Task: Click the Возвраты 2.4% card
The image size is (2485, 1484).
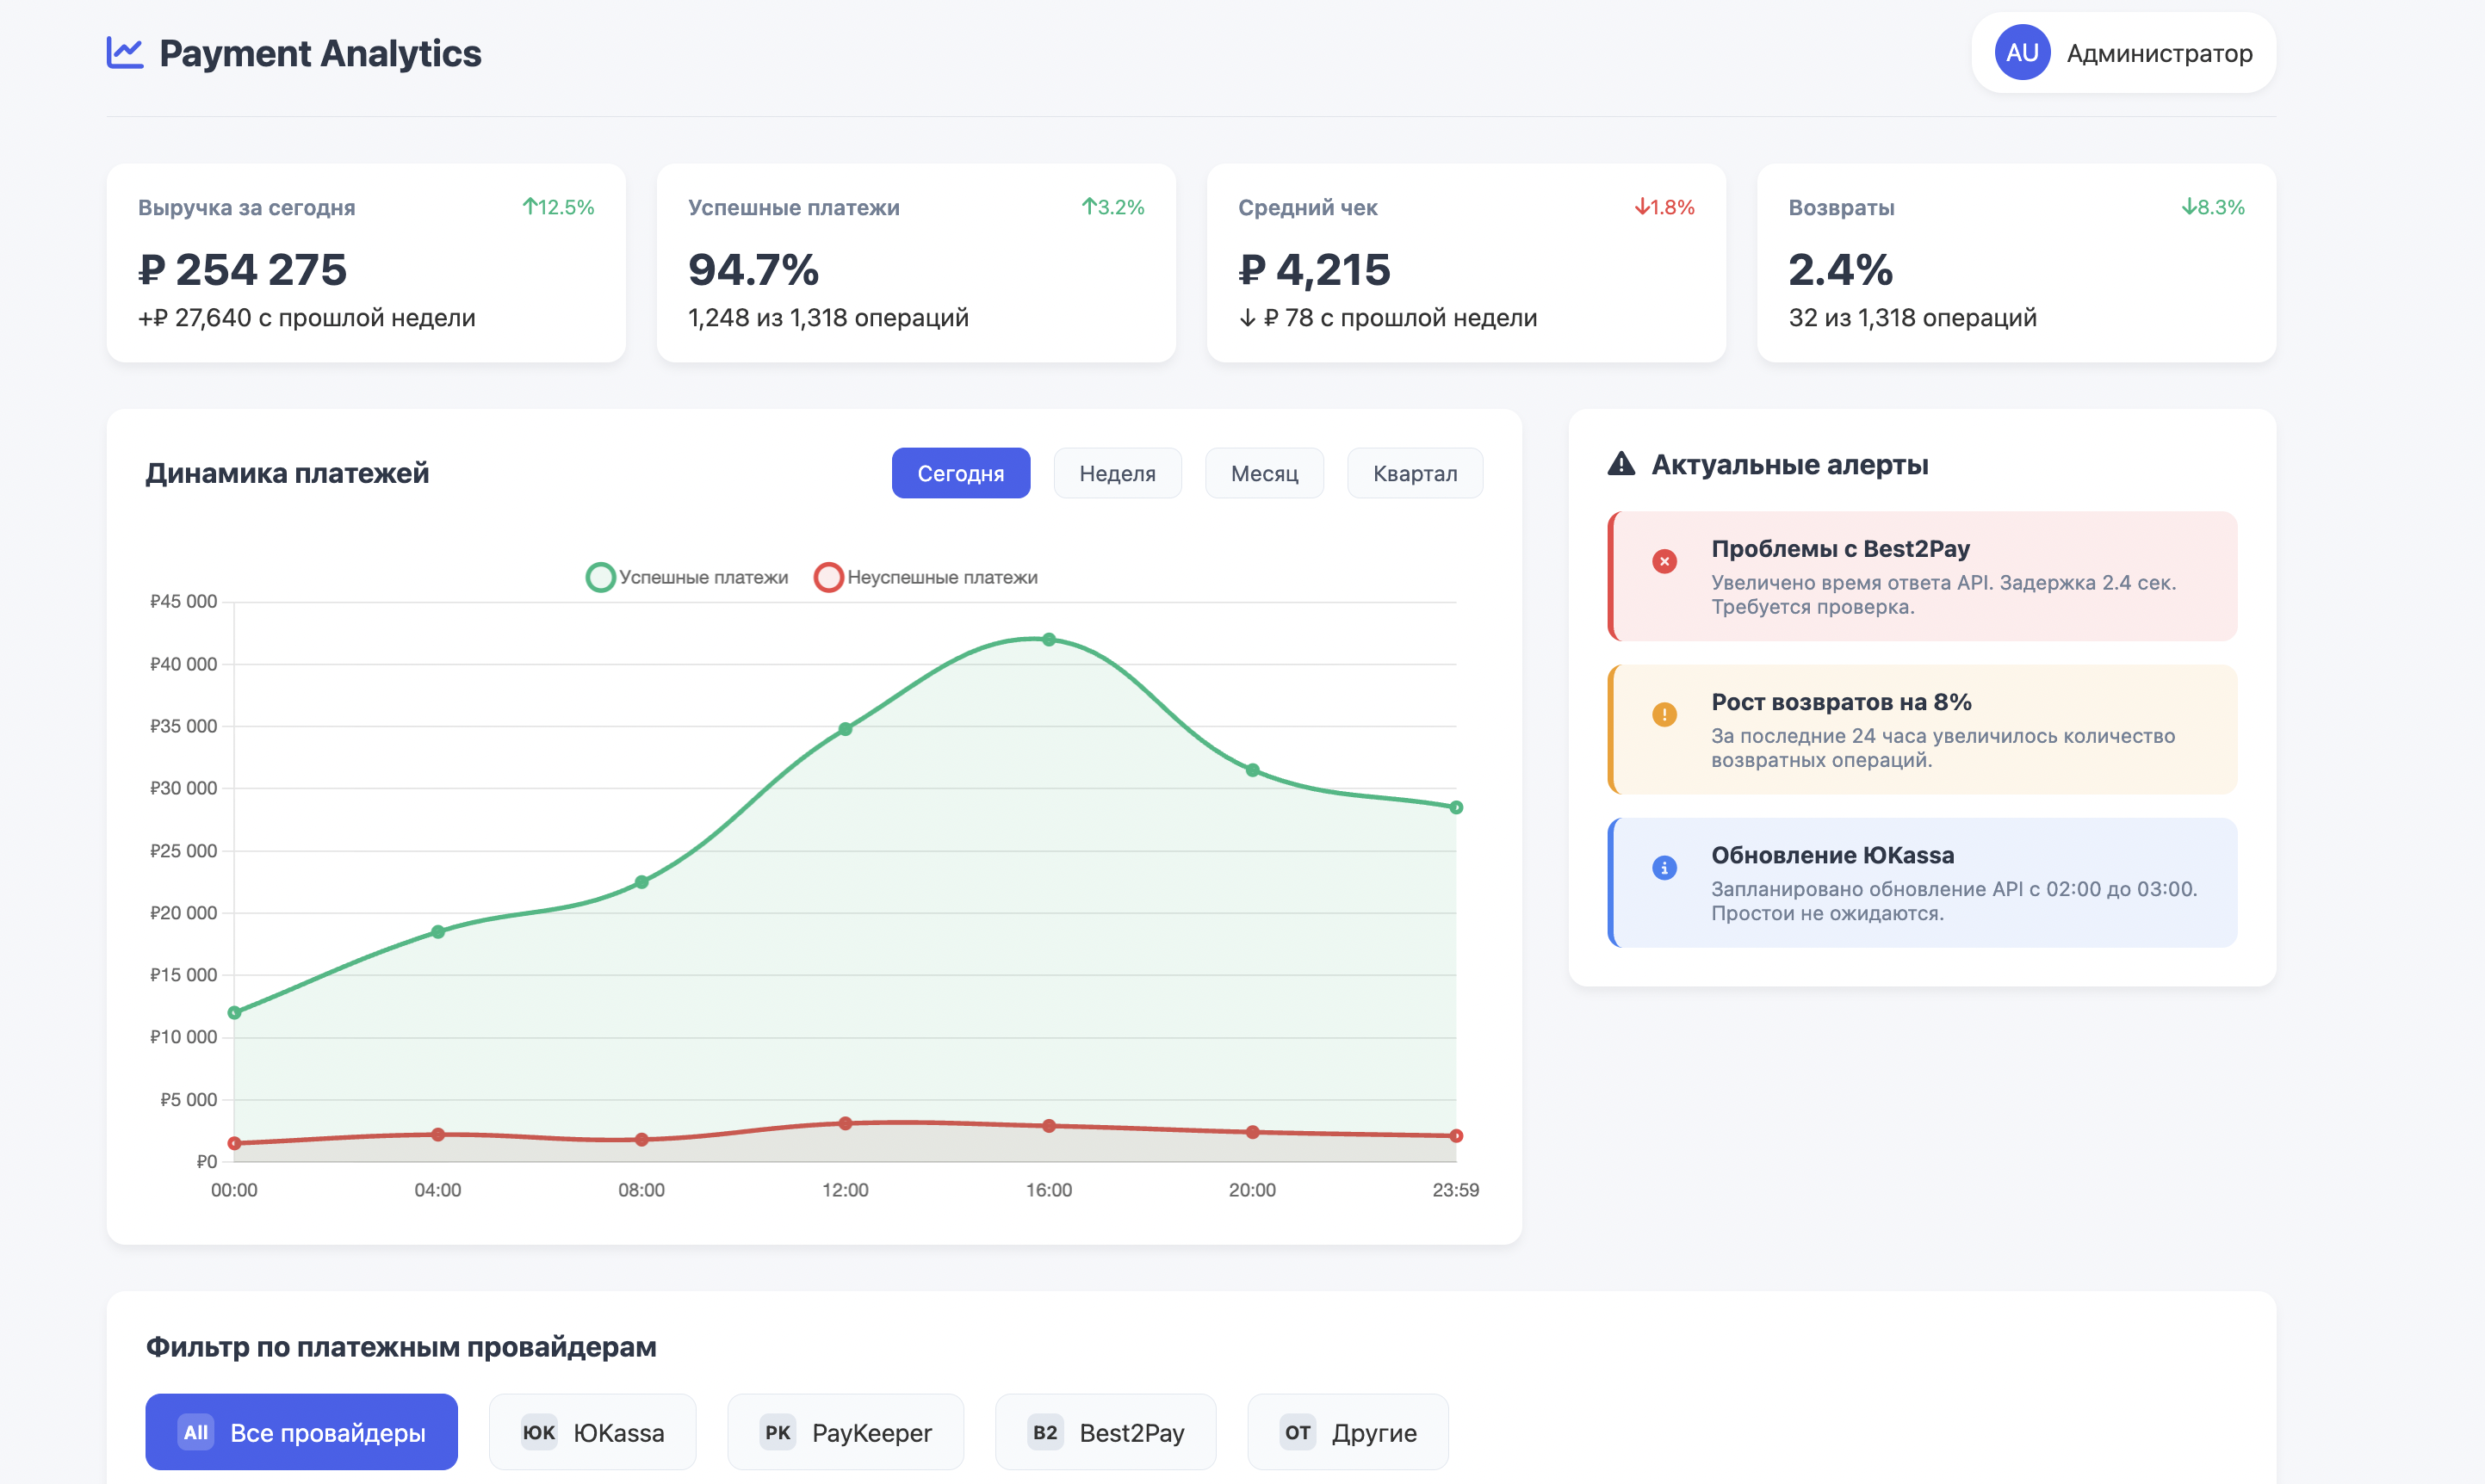Action: [2016, 263]
